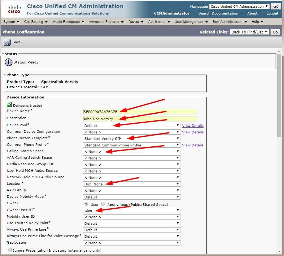284x256 pixels.
Task: Open the Geolocation dropdown
Action: coord(132,243)
